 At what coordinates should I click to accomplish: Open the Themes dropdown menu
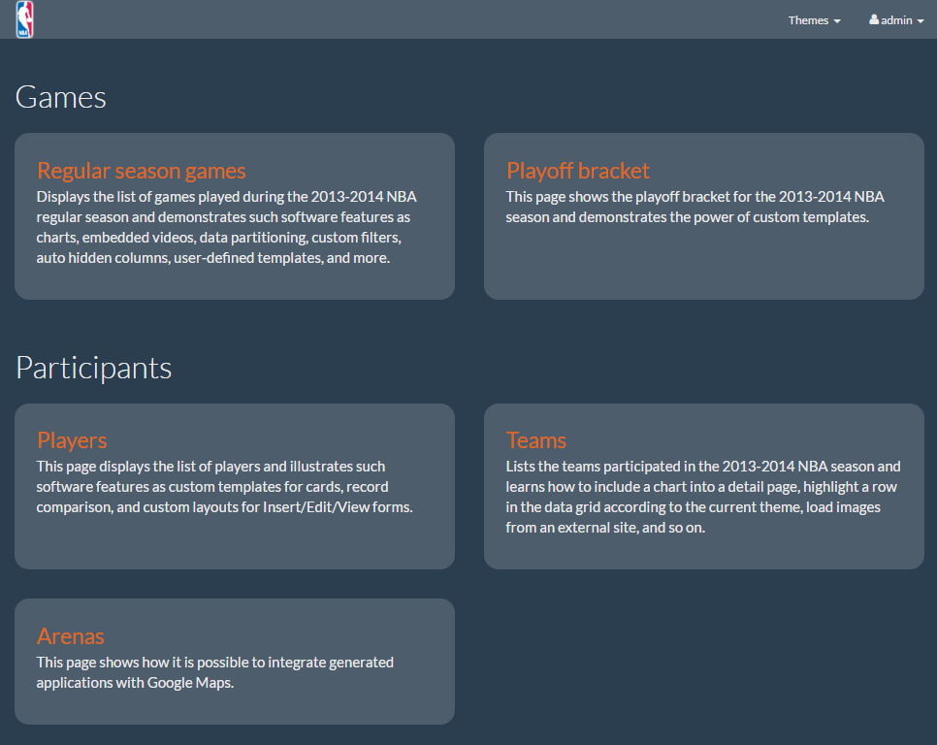(813, 20)
